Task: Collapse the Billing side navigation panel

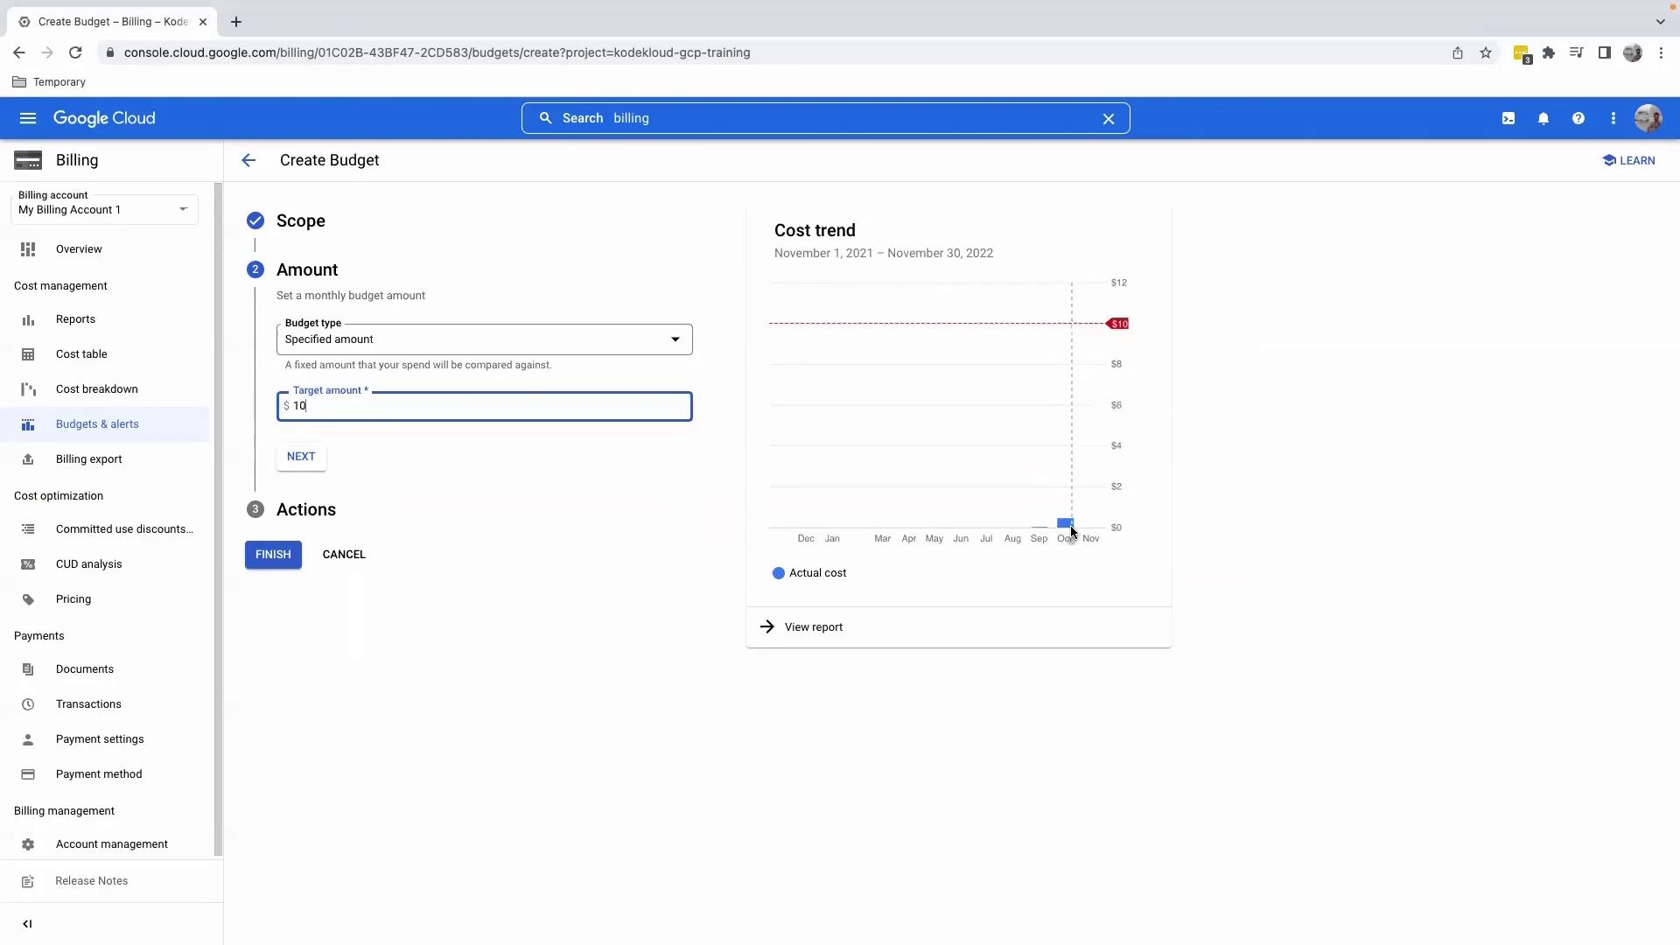Action: 27,924
